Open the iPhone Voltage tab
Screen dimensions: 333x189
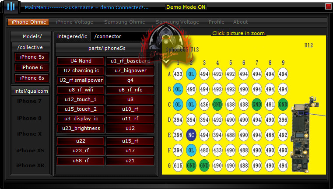click(x=74, y=22)
